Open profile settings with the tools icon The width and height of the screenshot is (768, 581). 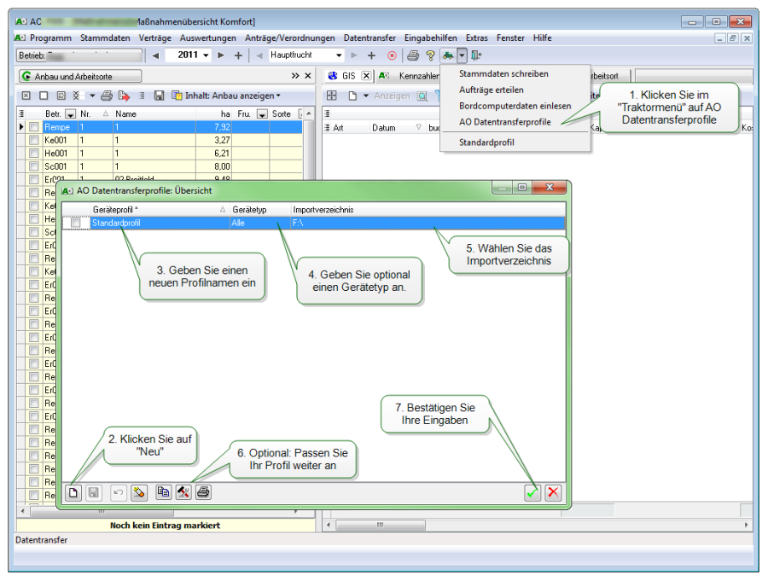click(183, 492)
